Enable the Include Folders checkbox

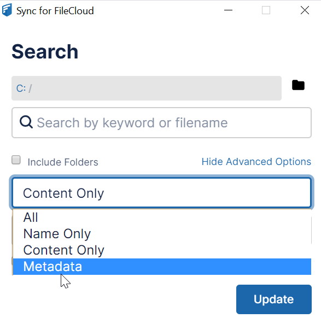tap(16, 160)
